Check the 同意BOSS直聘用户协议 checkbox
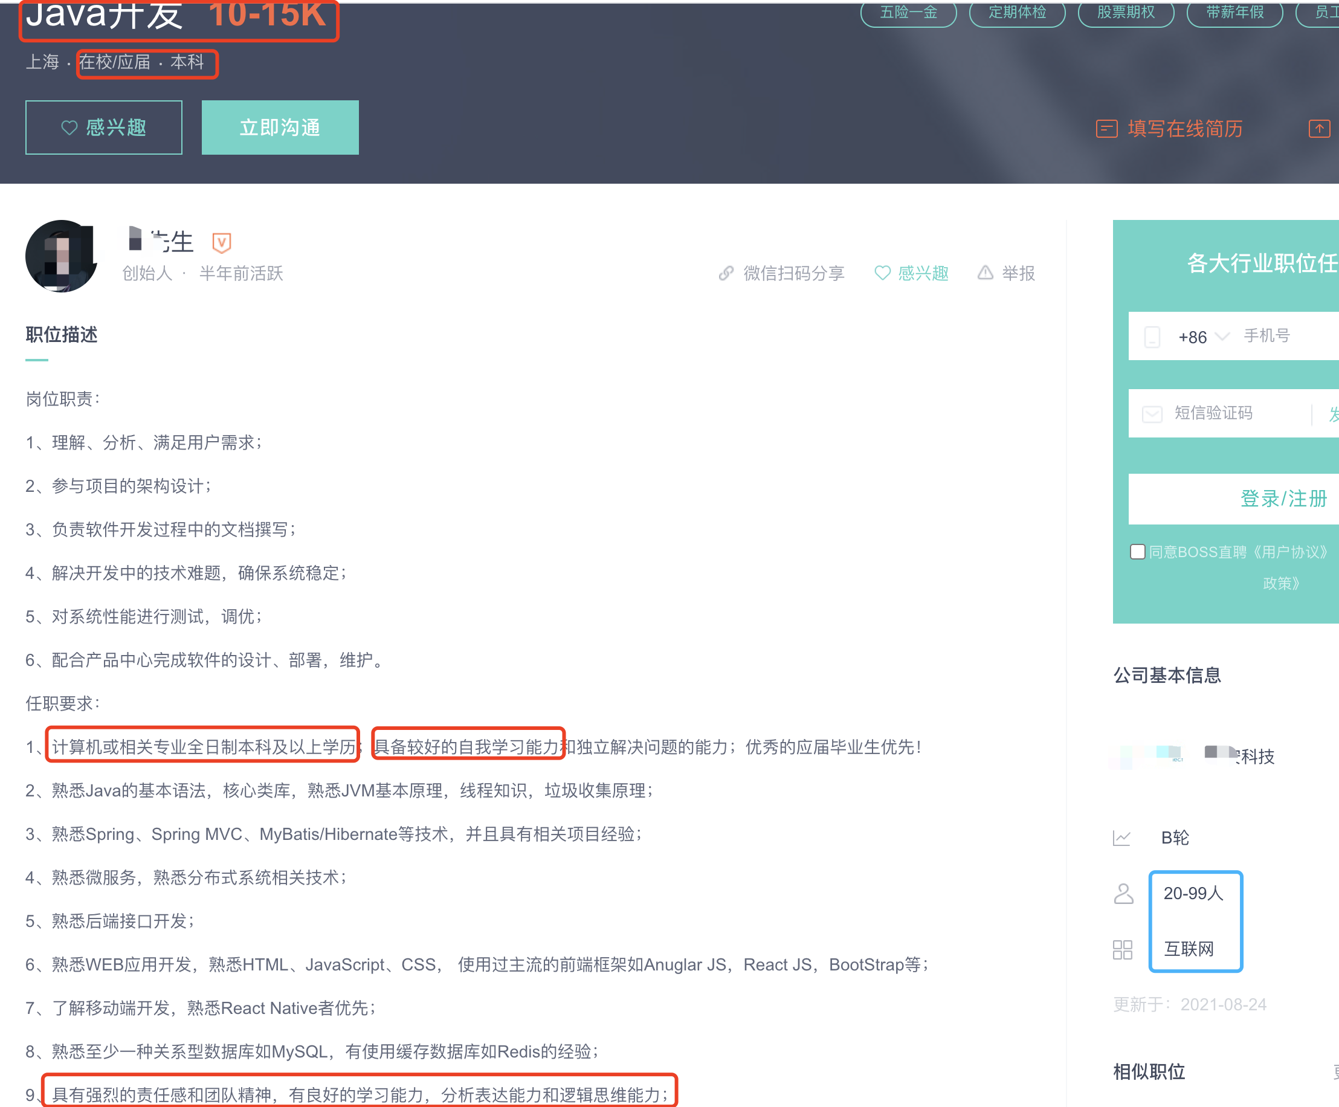 pos(1138,552)
